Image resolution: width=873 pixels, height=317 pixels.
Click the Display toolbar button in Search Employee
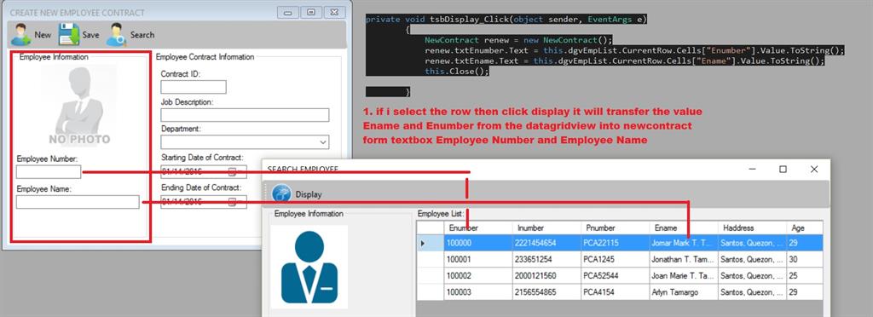click(x=298, y=194)
